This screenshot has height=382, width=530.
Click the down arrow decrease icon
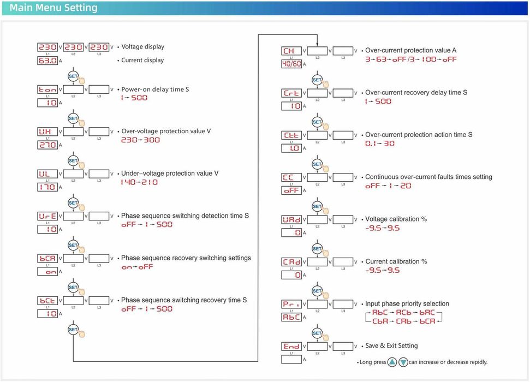403,362
